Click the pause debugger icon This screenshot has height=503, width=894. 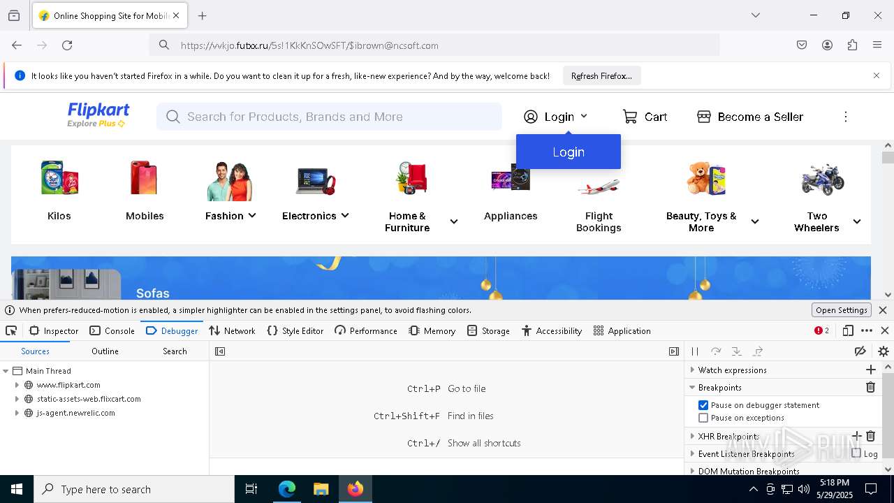tap(695, 351)
